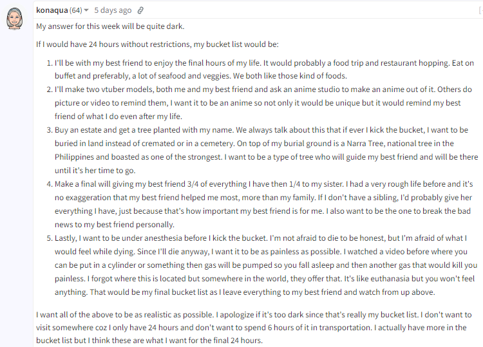
Task: Collapse the comment using the bracket toggle
Action: pyautogui.click(x=480, y=10)
